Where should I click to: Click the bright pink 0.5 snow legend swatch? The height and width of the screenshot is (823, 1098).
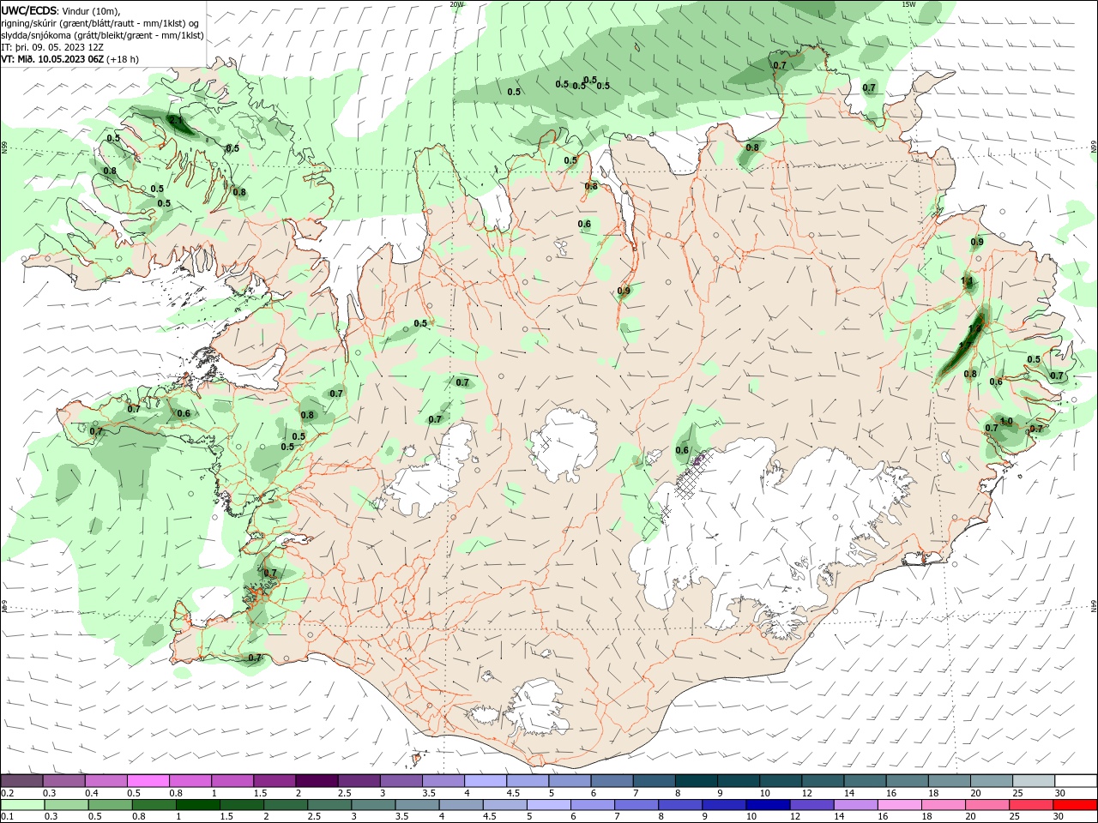[148, 781]
